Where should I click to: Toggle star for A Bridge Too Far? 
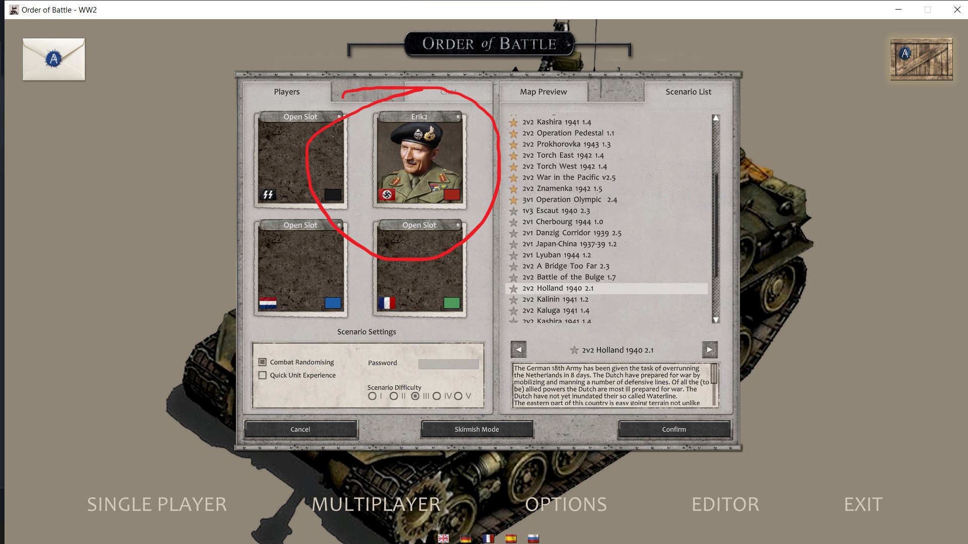513,266
